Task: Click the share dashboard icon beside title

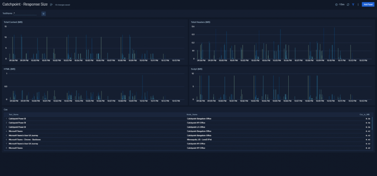Action: [51, 4]
